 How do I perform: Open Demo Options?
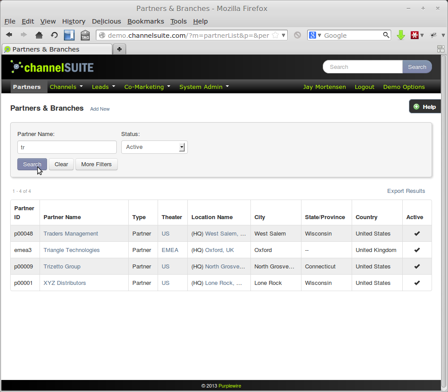click(x=404, y=87)
